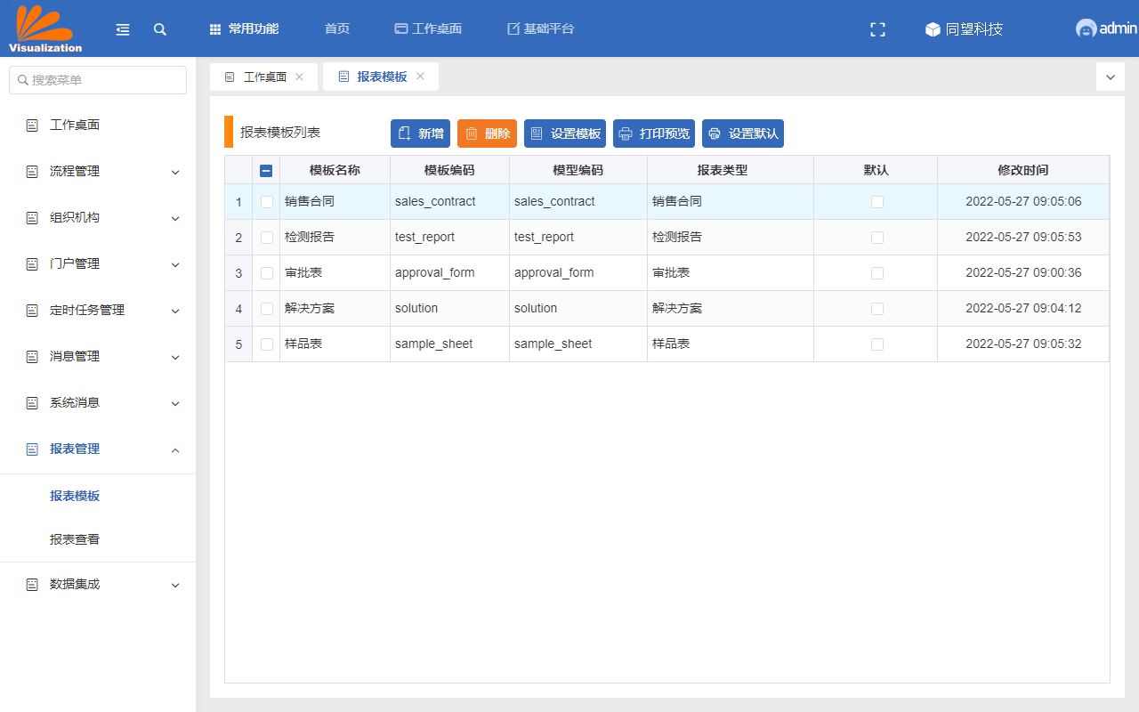Collapse the 报表管理 menu
The height and width of the screenshot is (712, 1139).
coord(98,449)
